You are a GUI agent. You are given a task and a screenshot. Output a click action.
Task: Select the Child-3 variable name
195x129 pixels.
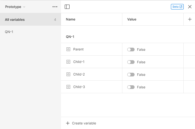pyautogui.click(x=79, y=87)
